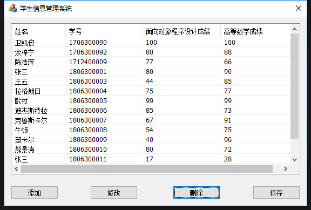This screenshot has width=311, height=210.
Task: Select the row named 余梓宁
Action: point(151,52)
